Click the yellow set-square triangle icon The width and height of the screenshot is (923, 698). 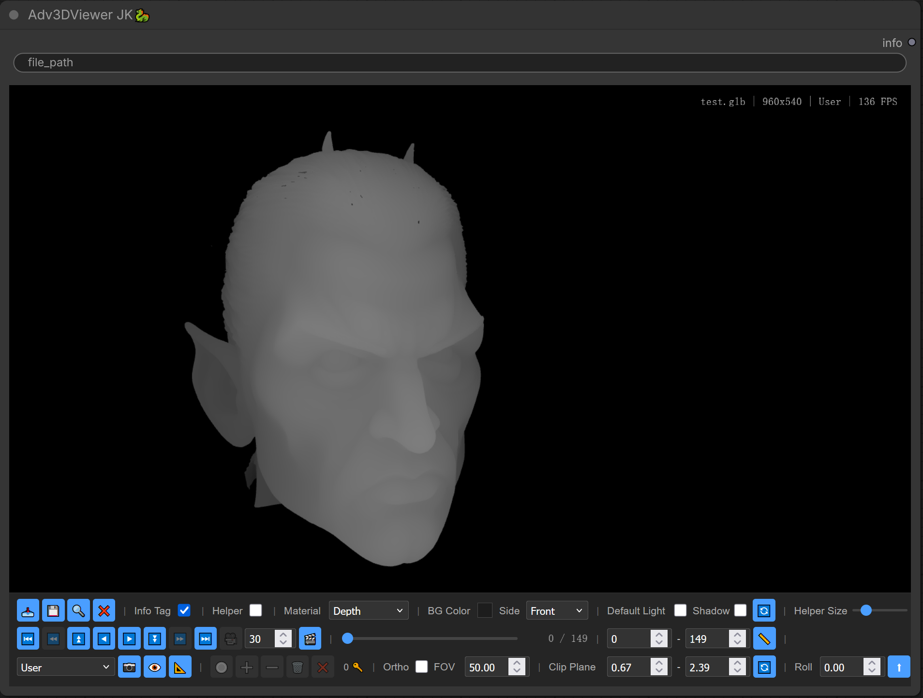(180, 667)
